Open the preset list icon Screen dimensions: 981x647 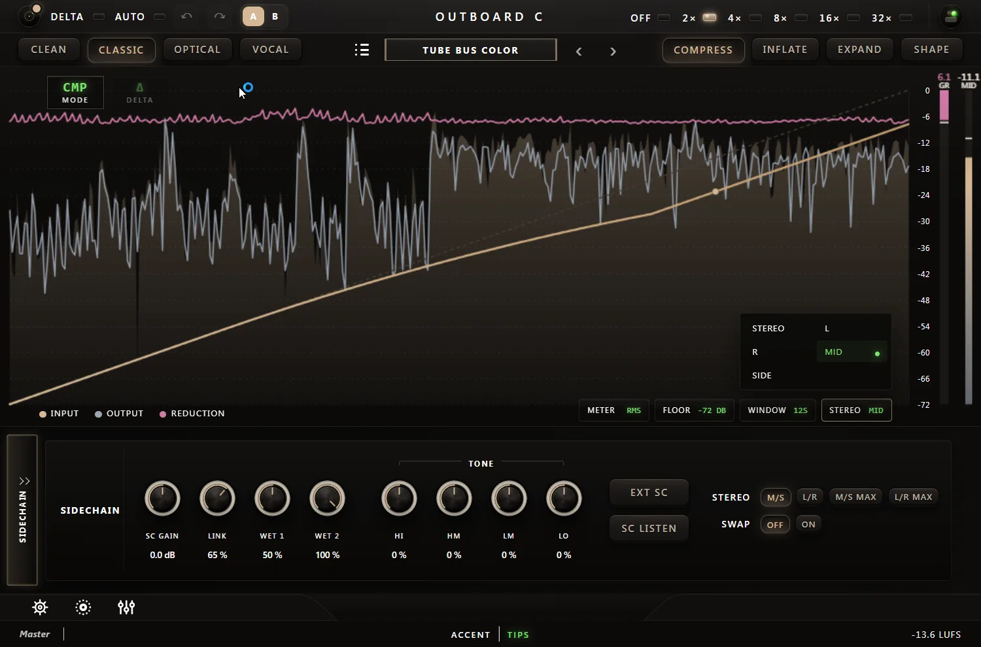click(362, 50)
